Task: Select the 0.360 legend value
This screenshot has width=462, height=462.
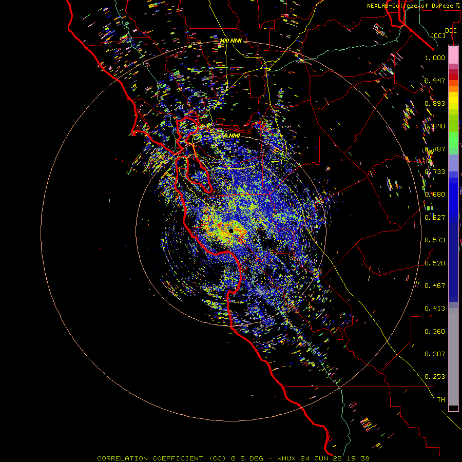Action: tap(435, 332)
